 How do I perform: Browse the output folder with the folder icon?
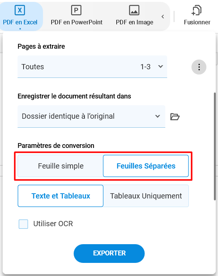click(x=175, y=117)
